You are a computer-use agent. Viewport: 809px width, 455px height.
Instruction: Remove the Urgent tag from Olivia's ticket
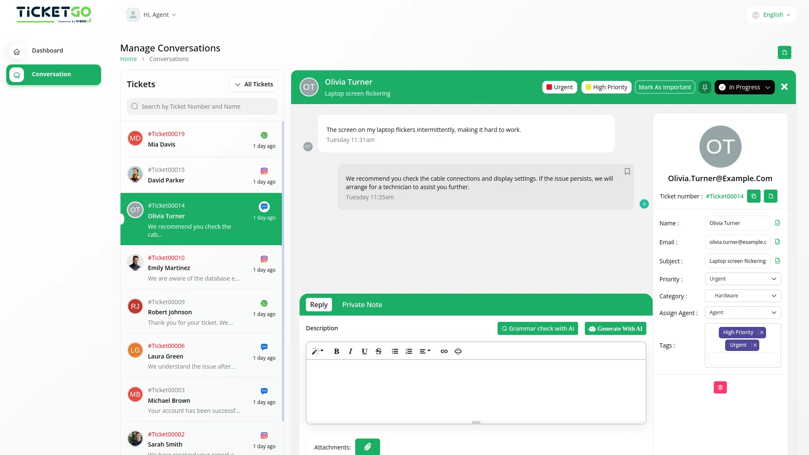click(x=755, y=345)
